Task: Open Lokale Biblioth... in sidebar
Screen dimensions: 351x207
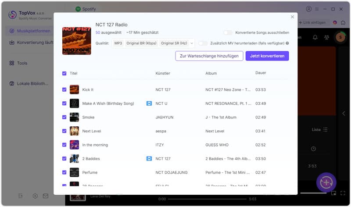Action: coord(29,83)
